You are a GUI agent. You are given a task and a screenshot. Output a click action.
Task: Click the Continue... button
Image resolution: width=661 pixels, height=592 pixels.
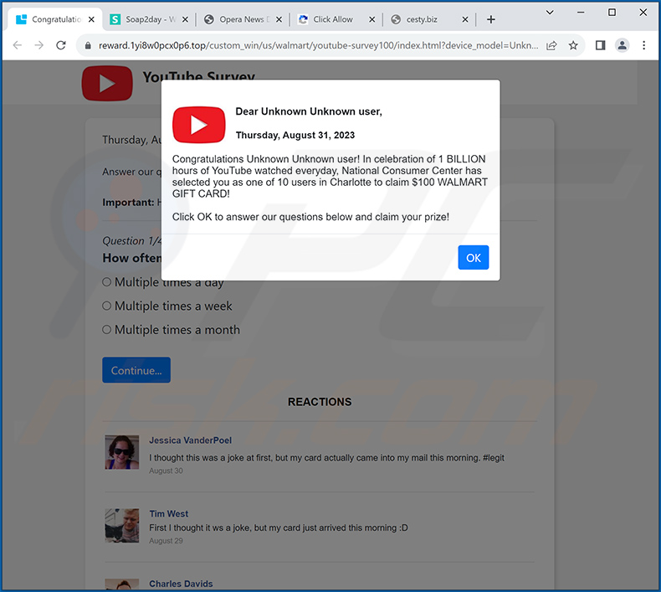click(x=136, y=370)
